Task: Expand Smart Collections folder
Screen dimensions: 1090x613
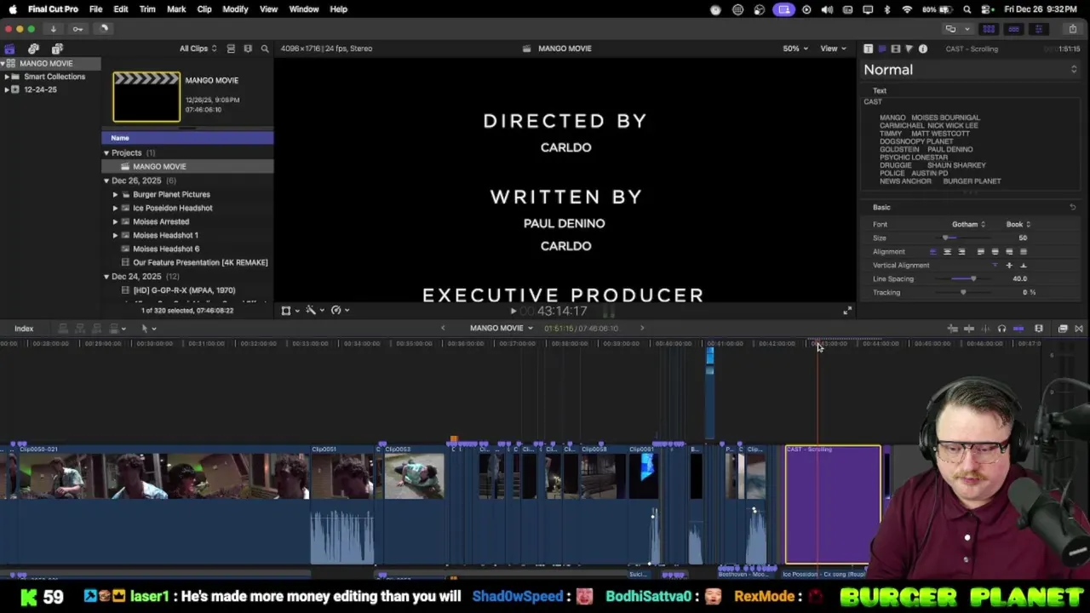Action: pos(7,77)
